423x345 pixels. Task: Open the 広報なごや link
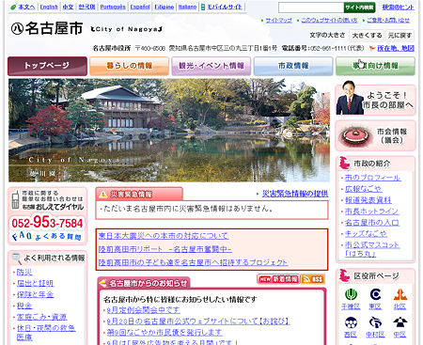363,189
